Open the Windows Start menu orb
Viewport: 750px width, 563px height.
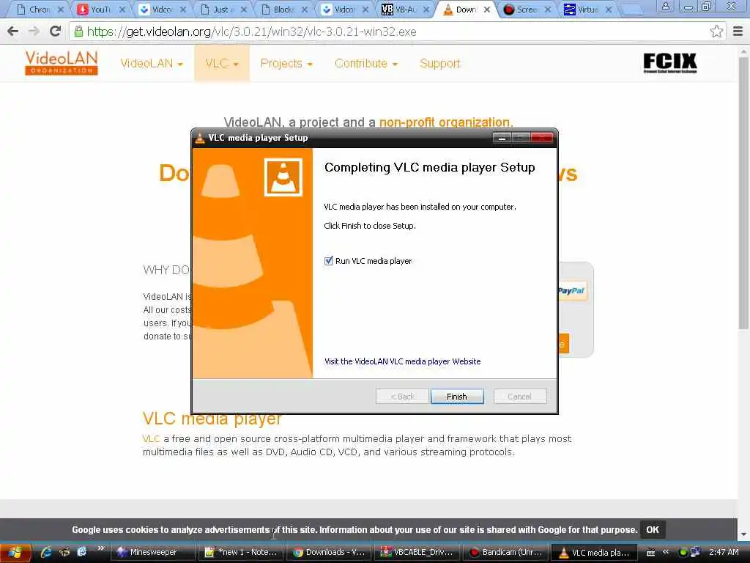click(15, 553)
